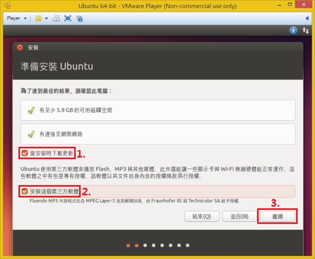Screen dimensions: 315x259
Task: Click '有連接至網際網路' row
Action: click(x=158, y=134)
